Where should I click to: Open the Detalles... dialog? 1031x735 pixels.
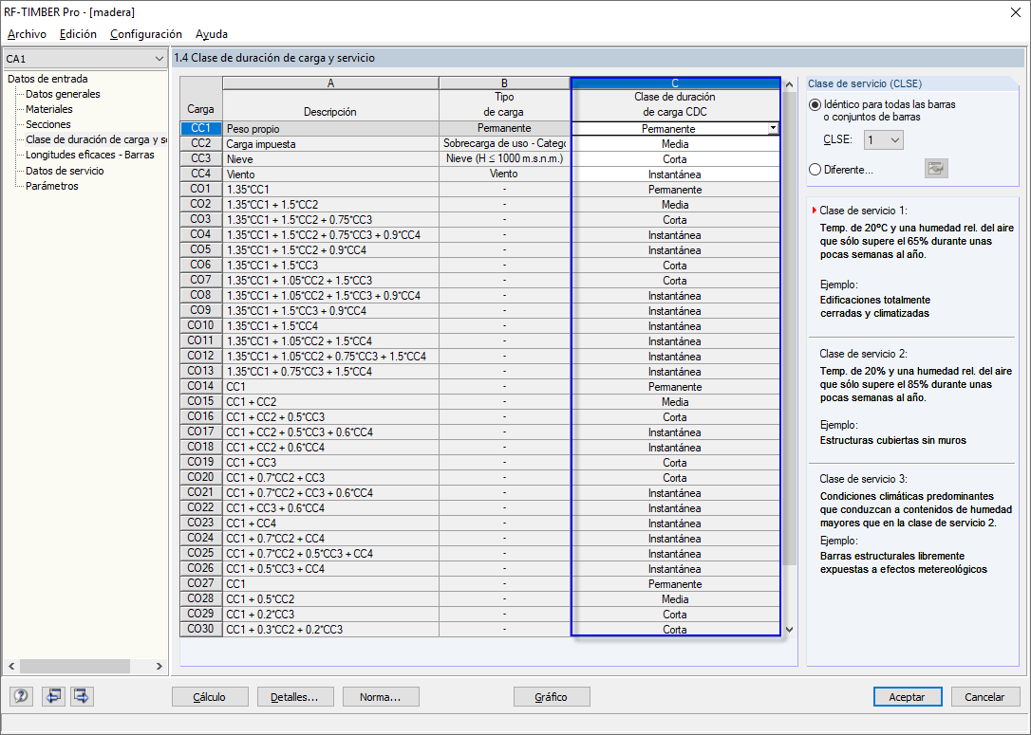coord(295,697)
